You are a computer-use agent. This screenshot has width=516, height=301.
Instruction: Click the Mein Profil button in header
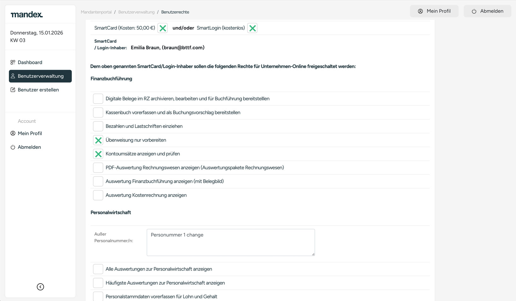pos(434,11)
